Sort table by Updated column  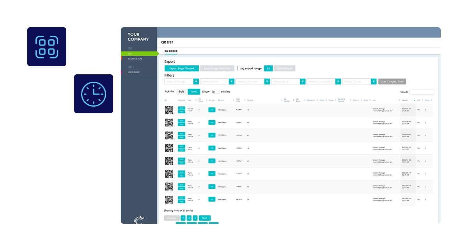click(x=405, y=100)
